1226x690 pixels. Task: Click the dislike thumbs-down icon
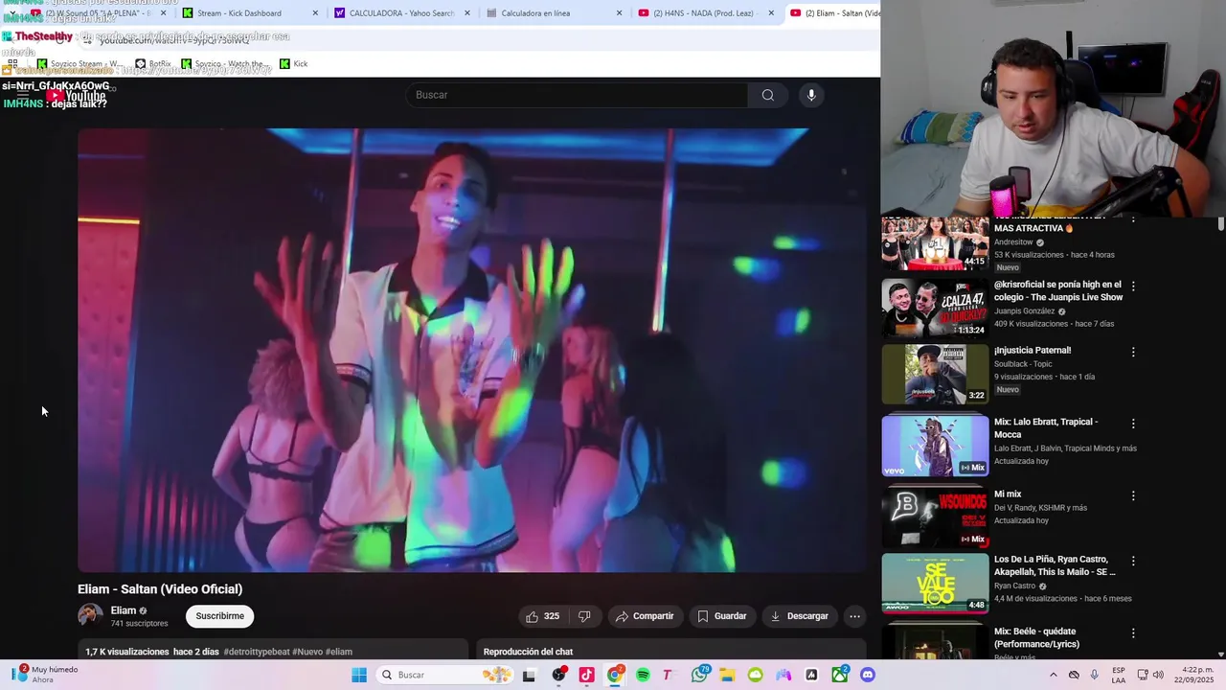coord(584,616)
